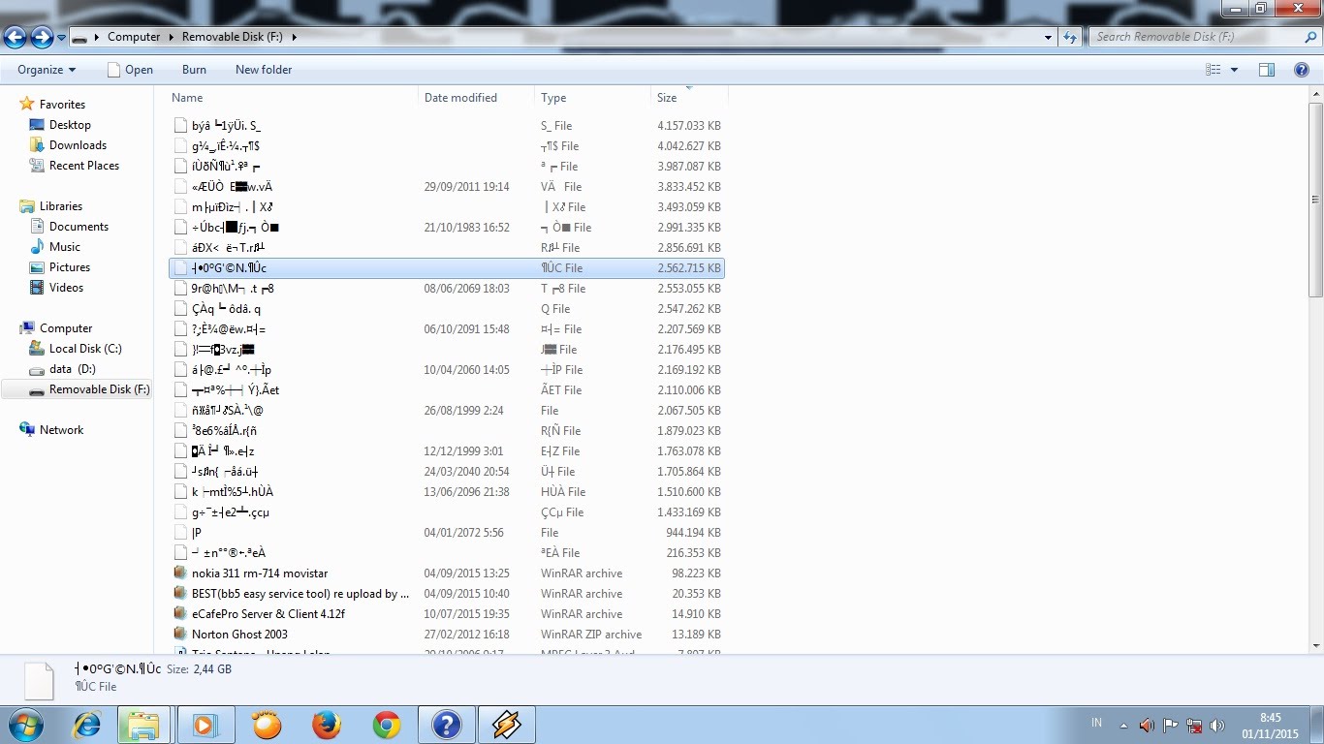Click Open in the toolbar
Viewport: 1324px width, 744px height.
point(130,70)
